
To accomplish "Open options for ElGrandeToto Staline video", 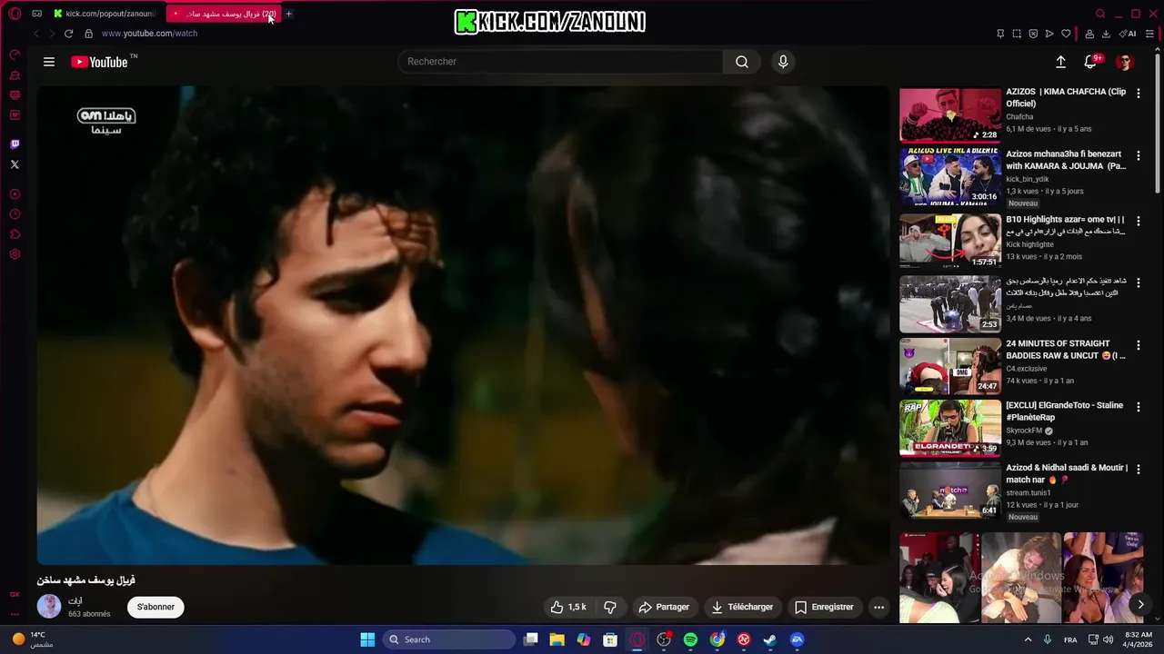I will (1139, 407).
